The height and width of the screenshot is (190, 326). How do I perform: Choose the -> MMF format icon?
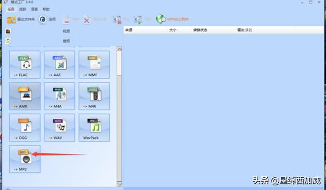click(x=94, y=65)
